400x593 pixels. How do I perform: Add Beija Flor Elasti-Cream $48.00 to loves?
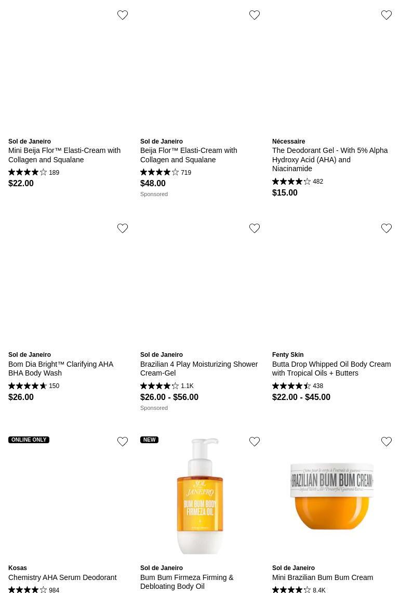point(255,15)
